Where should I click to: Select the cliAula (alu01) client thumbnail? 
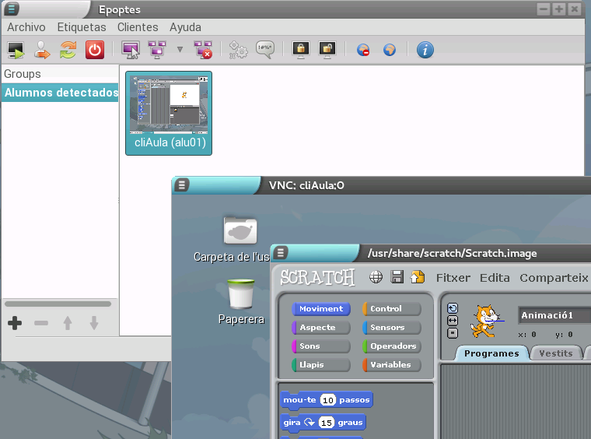(169, 113)
